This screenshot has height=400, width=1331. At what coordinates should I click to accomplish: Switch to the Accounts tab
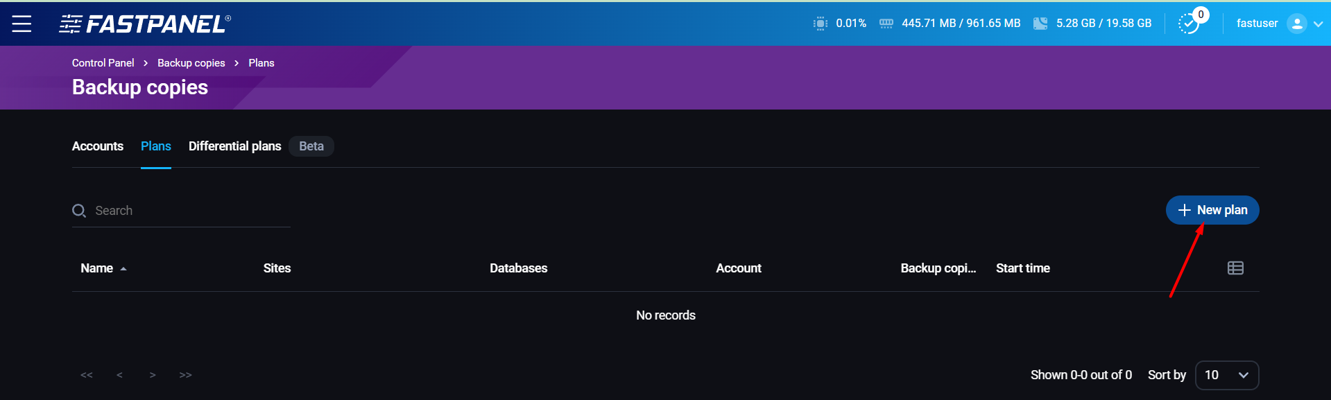pos(98,146)
